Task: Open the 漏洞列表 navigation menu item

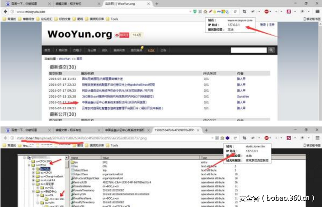Action: point(119,50)
